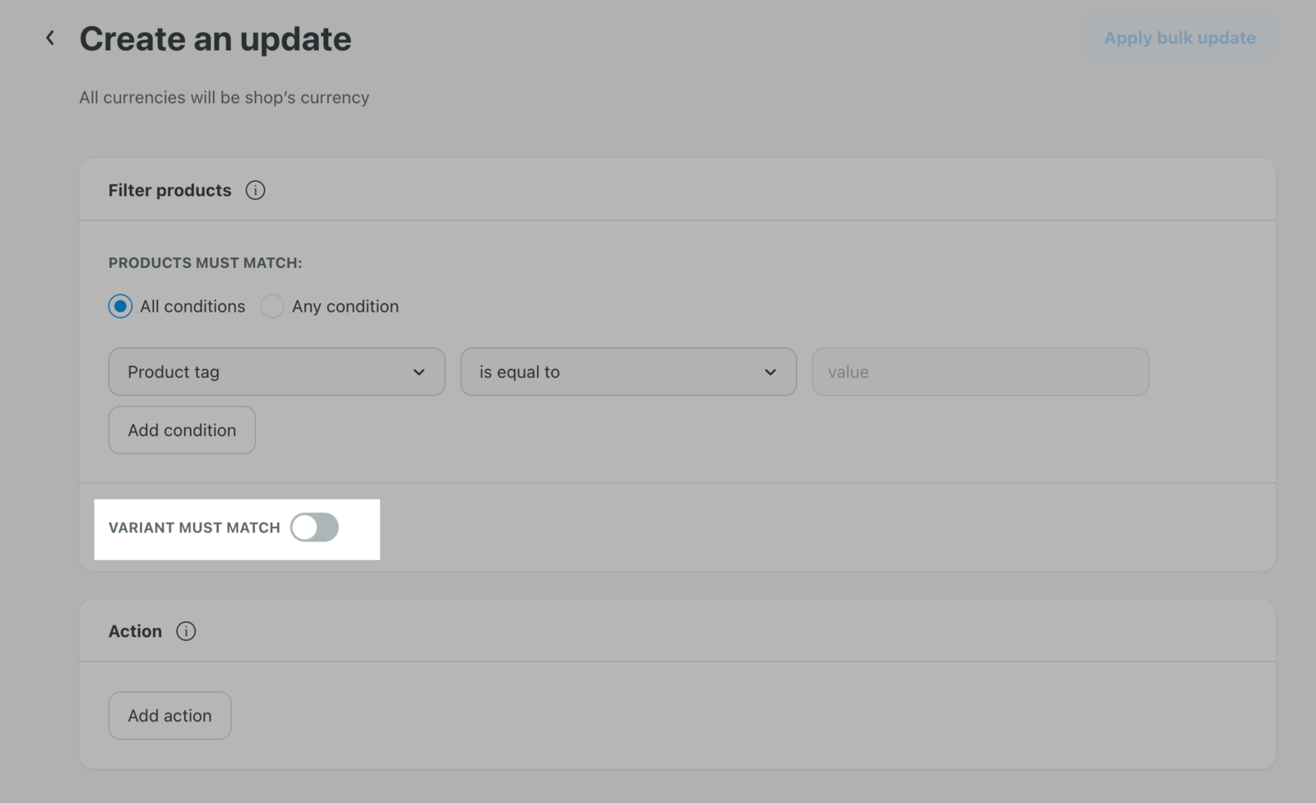
Task: Toggle the Variant must match switch
Action: [x=314, y=528]
